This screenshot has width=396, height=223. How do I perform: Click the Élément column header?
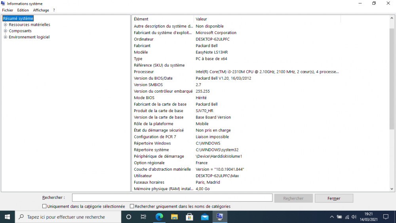pyautogui.click(x=163, y=19)
